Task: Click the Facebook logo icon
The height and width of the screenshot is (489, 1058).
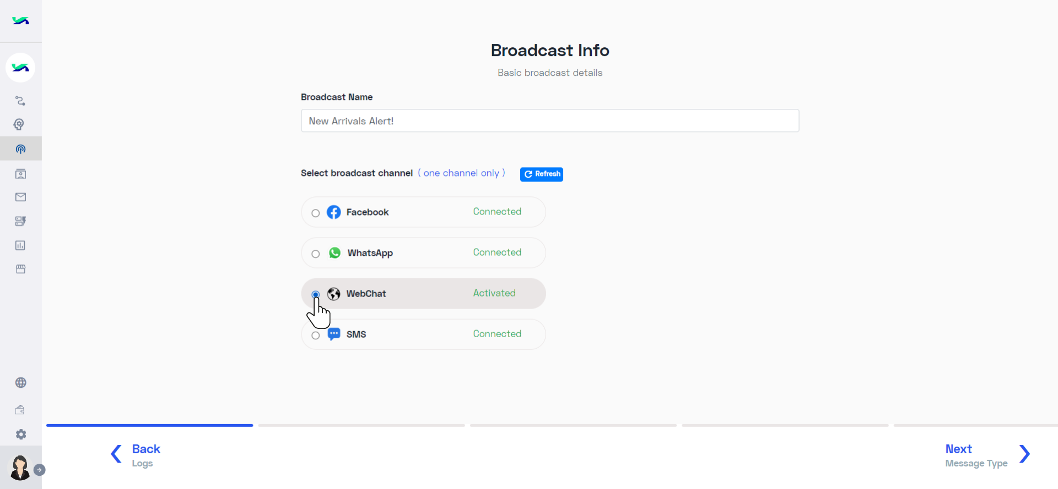Action: [x=334, y=212]
